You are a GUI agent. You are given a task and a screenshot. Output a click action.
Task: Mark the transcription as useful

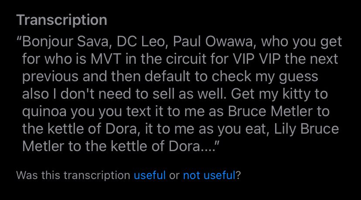[150, 175]
